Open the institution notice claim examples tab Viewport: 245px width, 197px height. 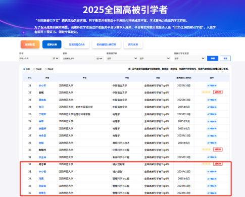coord(107,44)
